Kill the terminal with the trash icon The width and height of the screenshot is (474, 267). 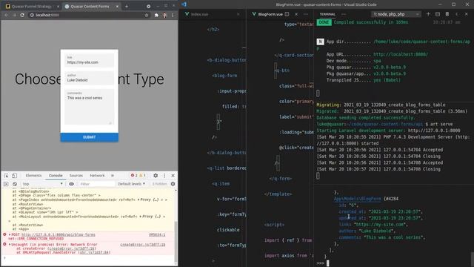(447, 14)
